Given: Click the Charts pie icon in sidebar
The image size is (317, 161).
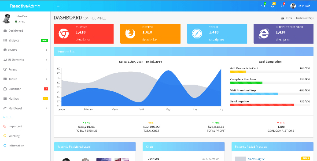Looking at the screenshot, I should pyautogui.click(x=5, y=50).
